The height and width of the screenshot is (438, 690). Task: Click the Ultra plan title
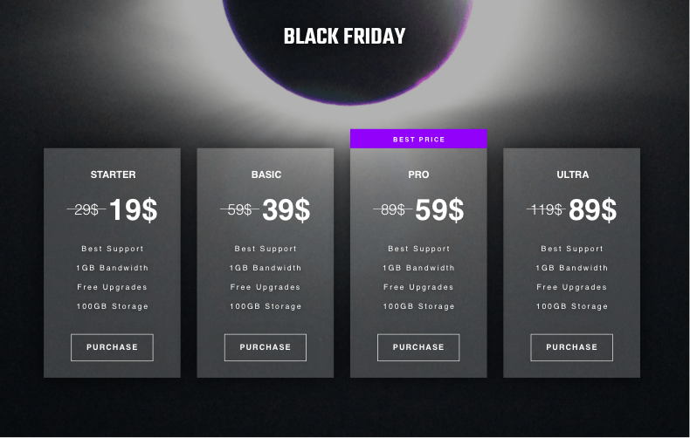pyautogui.click(x=572, y=175)
